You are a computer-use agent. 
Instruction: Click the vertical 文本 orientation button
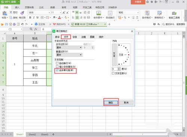114,55
